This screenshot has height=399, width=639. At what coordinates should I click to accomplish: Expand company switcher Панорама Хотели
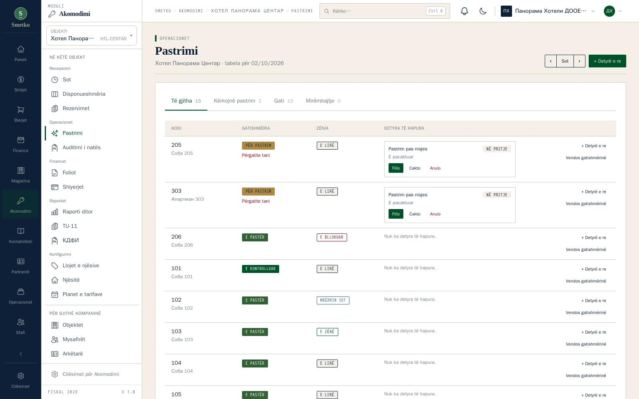548,11
